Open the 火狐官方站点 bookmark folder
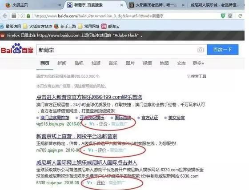This screenshot has width=249, height=190. click(x=38, y=26)
